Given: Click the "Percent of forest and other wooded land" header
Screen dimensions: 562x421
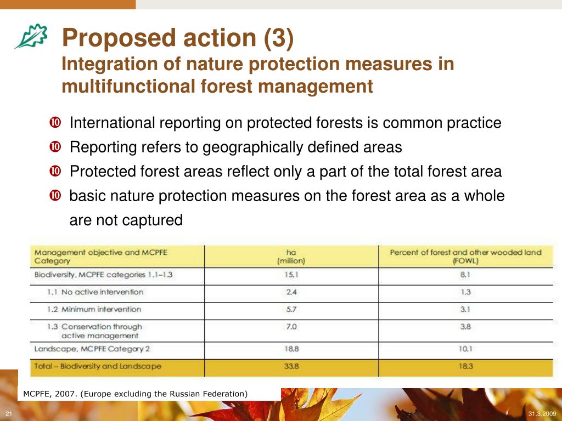Looking at the screenshot, I should pos(465,257).
